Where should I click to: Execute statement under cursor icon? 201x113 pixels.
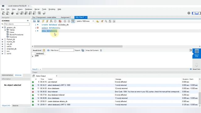pos(47,21)
